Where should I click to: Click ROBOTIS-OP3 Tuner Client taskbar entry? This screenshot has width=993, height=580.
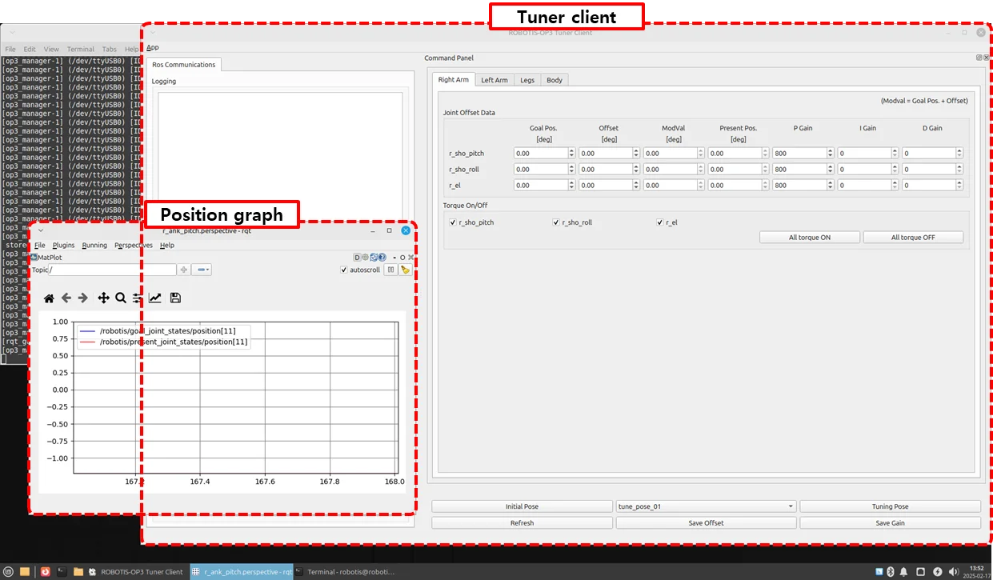click(x=137, y=572)
